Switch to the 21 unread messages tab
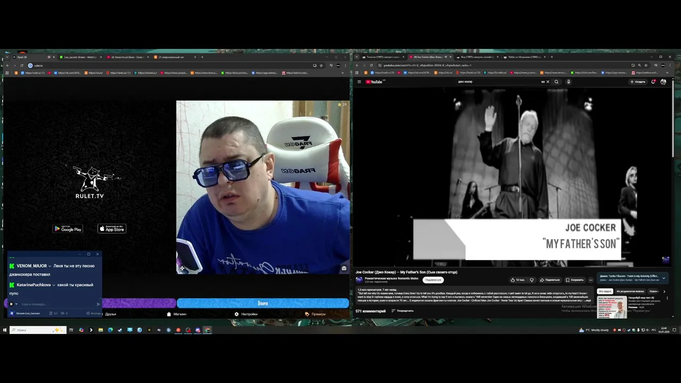 (176, 57)
